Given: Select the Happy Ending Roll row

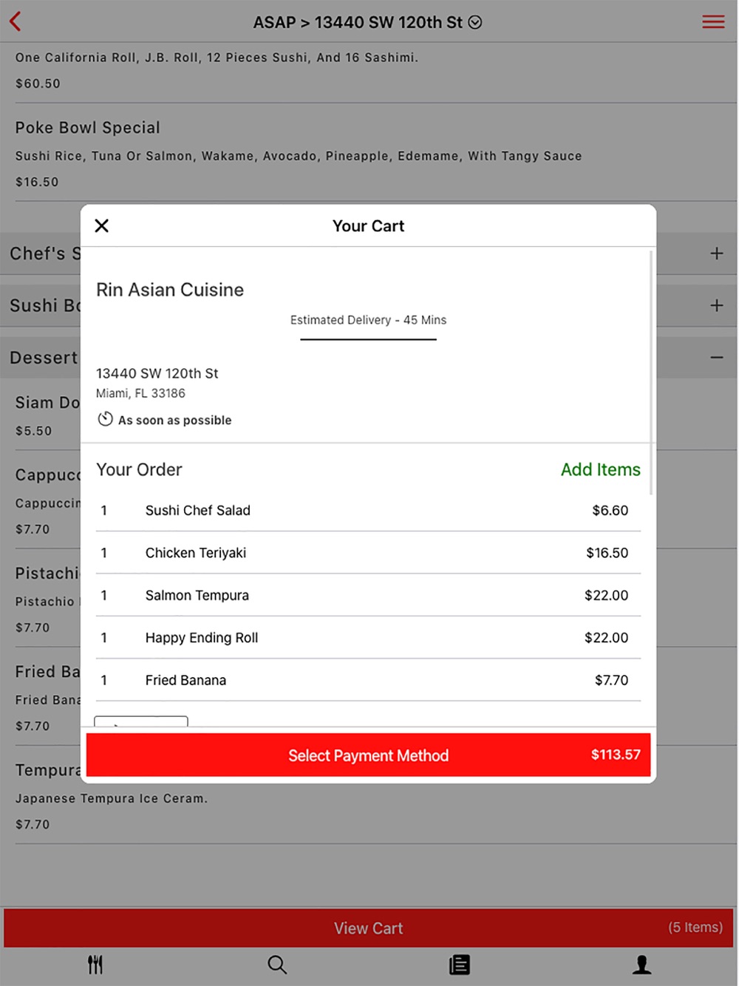Looking at the screenshot, I should tap(368, 637).
